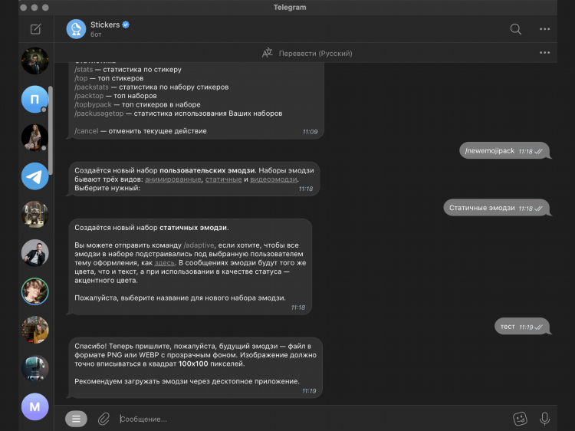
Task: Attach a file with the paperclip icon
Action: [103, 419]
